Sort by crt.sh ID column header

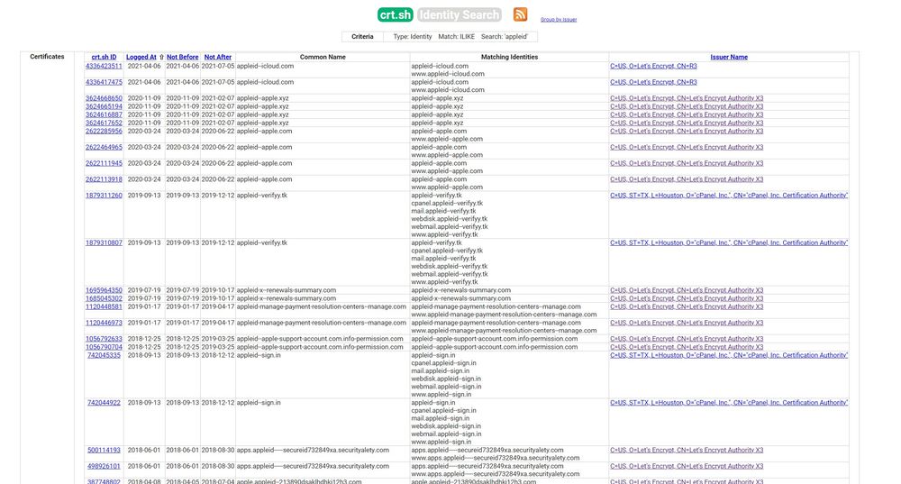click(104, 57)
